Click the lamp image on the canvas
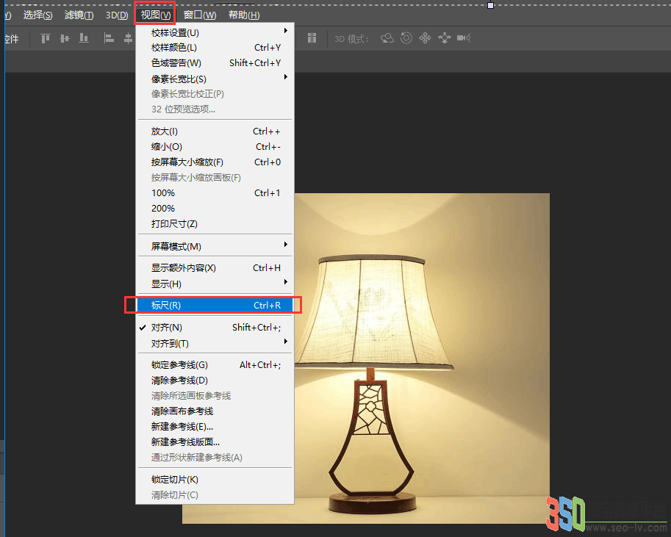Image resolution: width=671 pixels, height=537 pixels. click(x=422, y=358)
